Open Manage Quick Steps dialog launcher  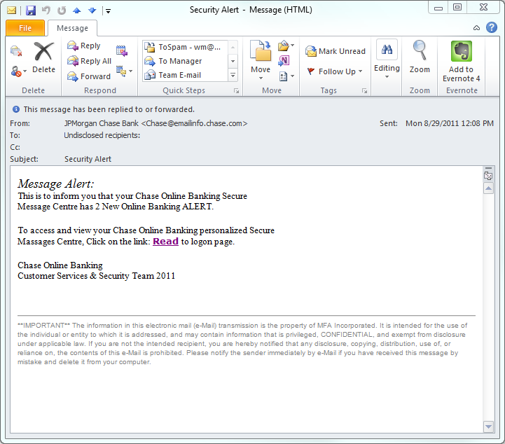[237, 91]
